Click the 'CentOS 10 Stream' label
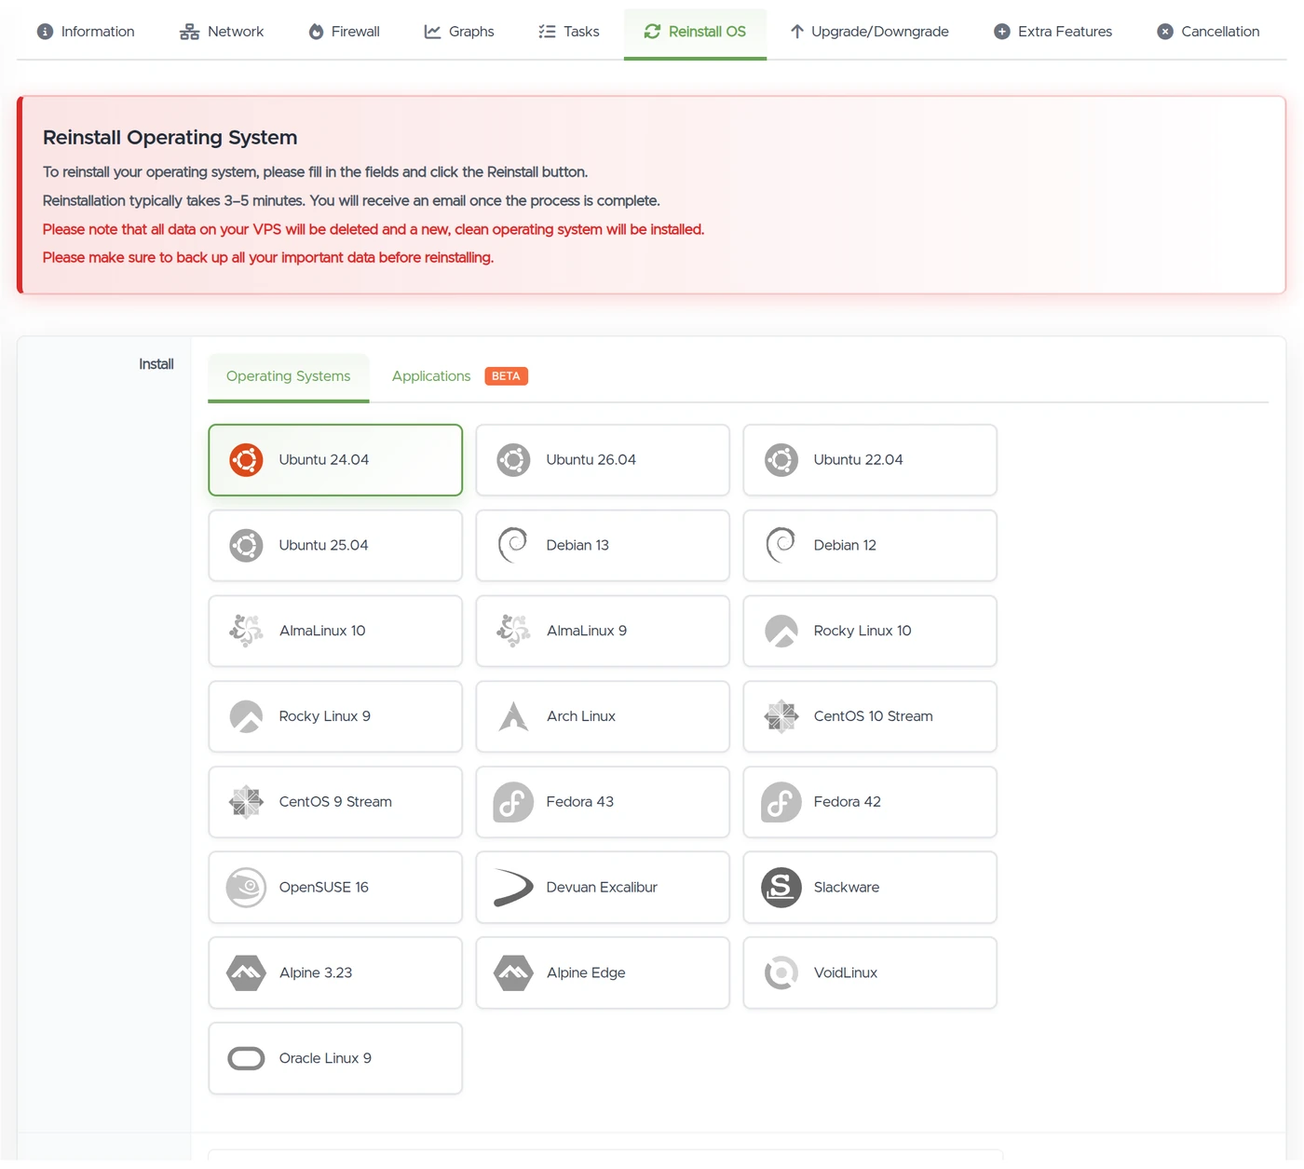This screenshot has height=1169, width=1304. 874,717
